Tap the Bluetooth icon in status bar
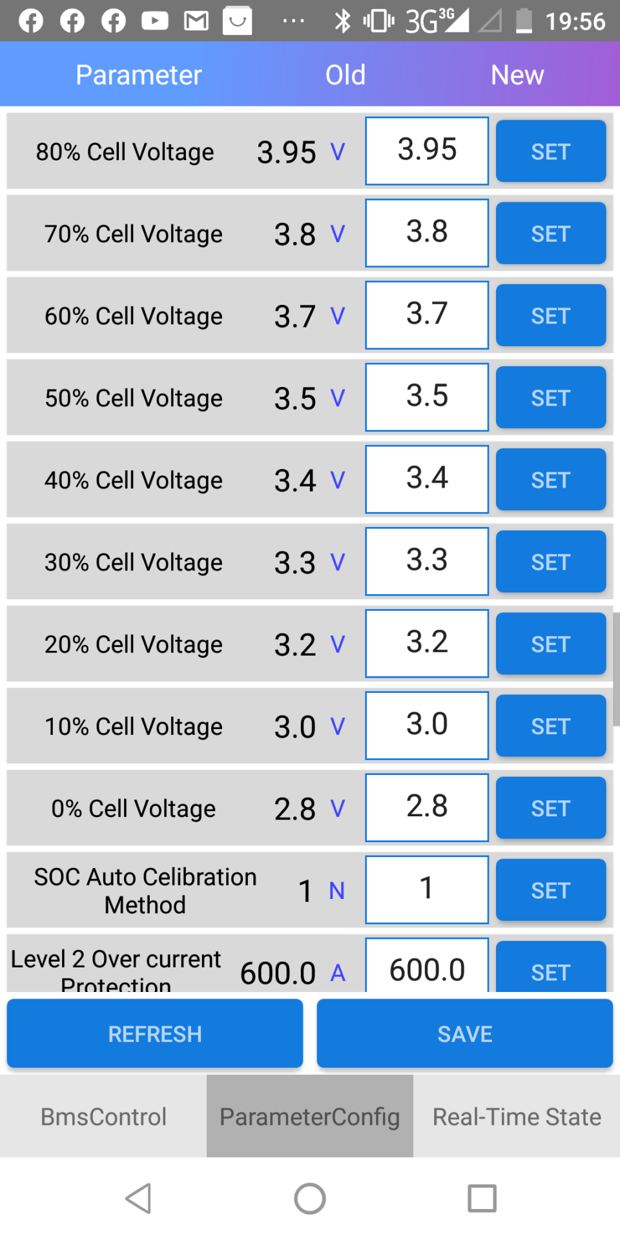 [342, 21]
